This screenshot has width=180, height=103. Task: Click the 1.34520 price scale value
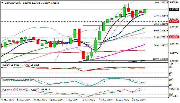coord(174,2)
